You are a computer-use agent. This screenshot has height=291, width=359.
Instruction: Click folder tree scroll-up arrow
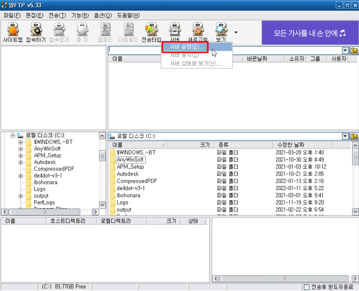click(102, 136)
